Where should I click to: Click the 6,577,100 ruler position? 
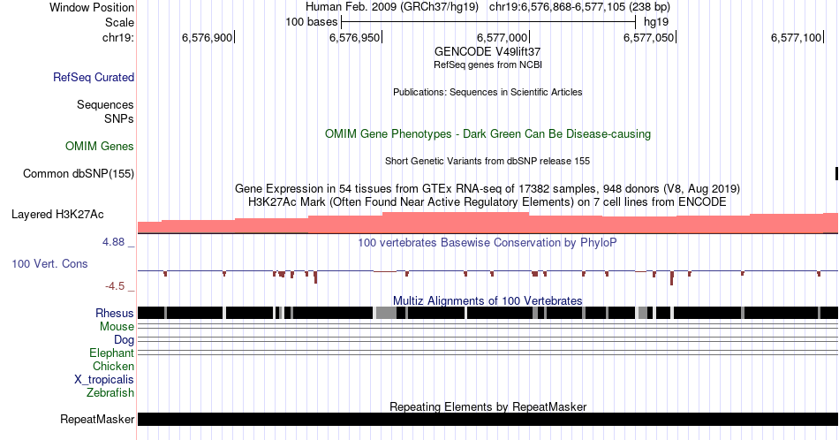[797, 37]
